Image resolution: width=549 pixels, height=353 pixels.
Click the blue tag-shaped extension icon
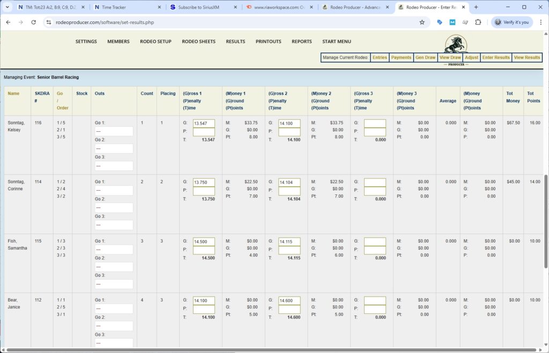440,23
